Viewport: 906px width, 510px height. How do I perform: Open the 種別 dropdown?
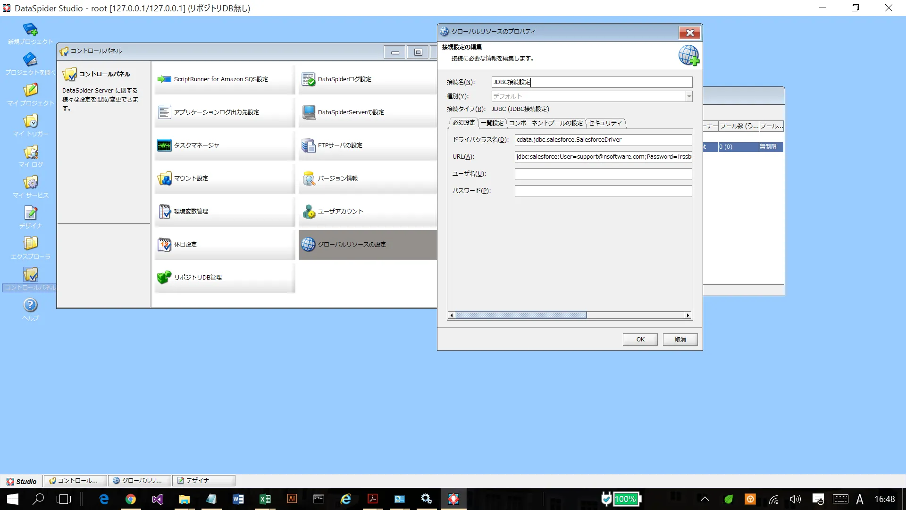click(x=689, y=96)
